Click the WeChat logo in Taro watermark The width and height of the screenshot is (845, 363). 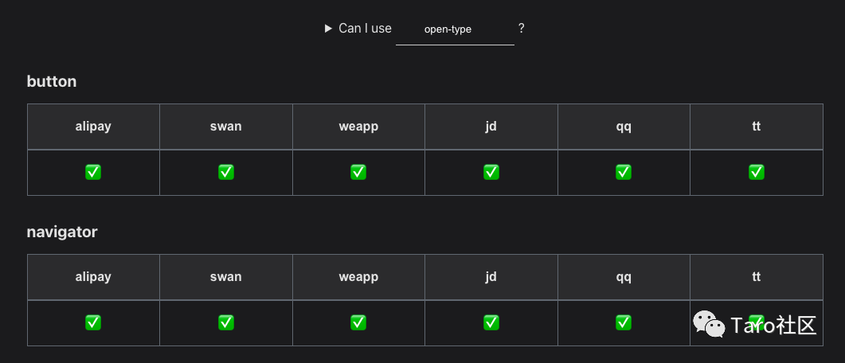709,324
